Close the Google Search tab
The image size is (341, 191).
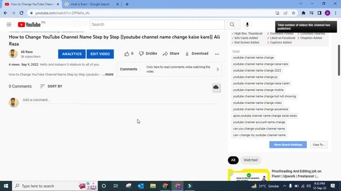[x=117, y=4]
